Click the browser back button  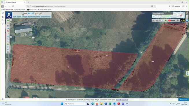[6, 6]
